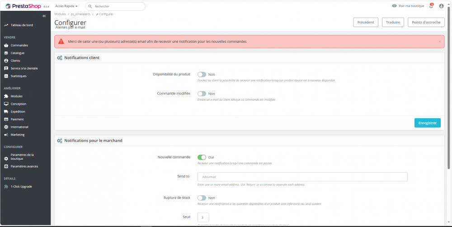
Task: Click the Voir ma boutique eye icon
Action: click(394, 6)
